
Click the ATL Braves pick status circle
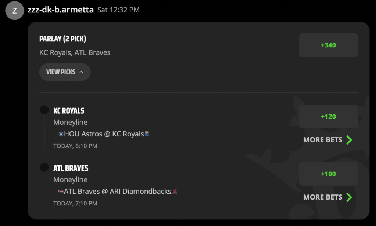[44, 167]
